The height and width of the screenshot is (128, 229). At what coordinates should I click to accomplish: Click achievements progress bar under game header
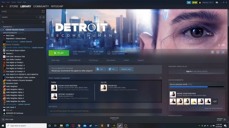(122, 54)
